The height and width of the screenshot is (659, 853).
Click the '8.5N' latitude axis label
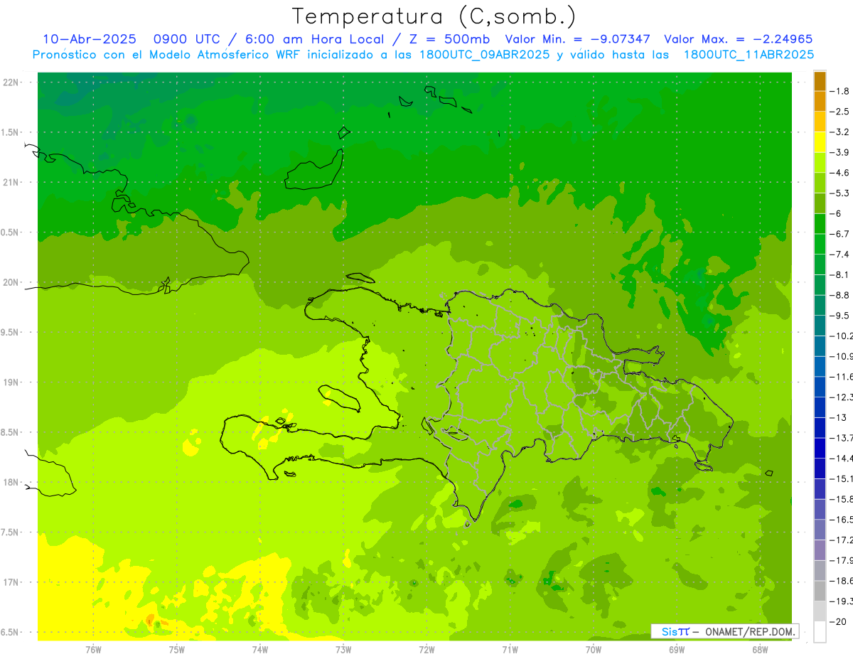tap(9, 432)
